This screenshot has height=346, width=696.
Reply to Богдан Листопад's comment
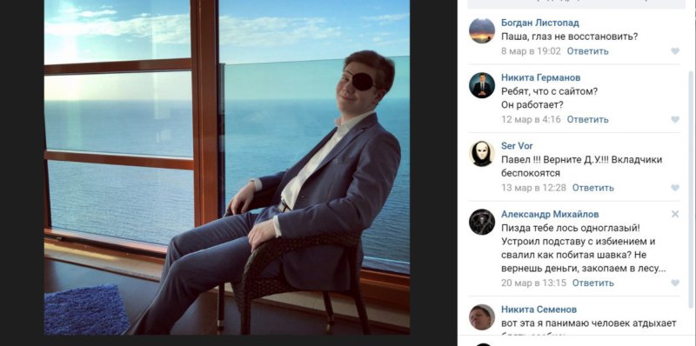587,51
